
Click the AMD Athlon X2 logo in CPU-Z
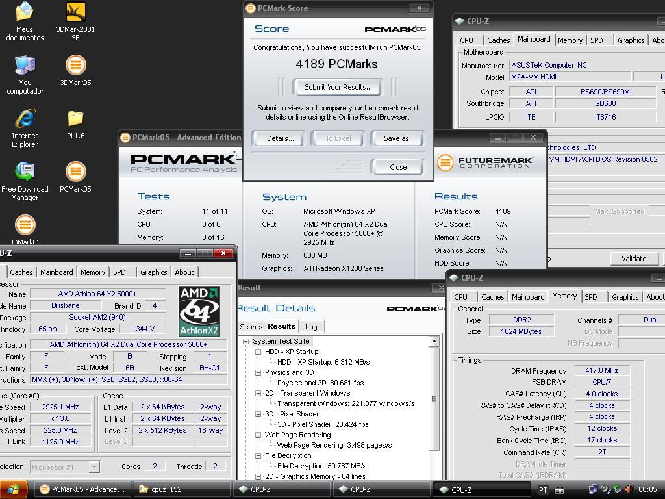tap(199, 311)
